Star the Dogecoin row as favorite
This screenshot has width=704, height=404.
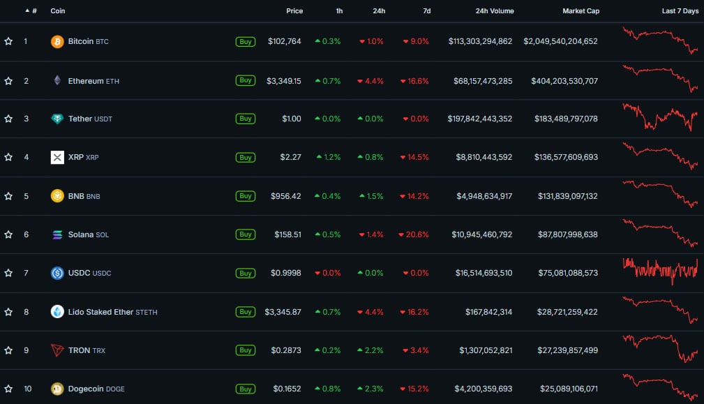click(x=8, y=389)
